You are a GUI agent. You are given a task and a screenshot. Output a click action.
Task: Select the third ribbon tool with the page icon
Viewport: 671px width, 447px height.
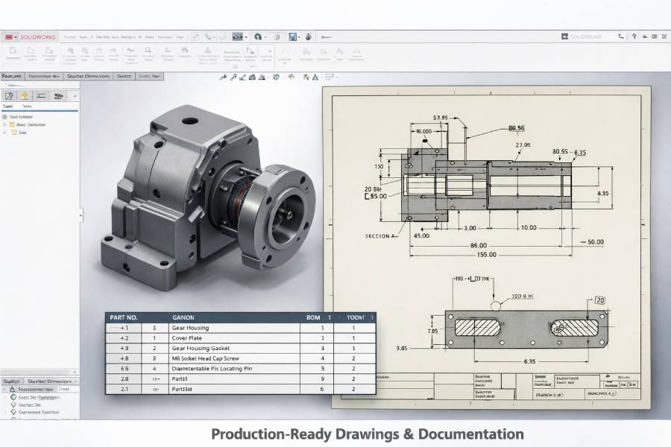tap(49, 54)
